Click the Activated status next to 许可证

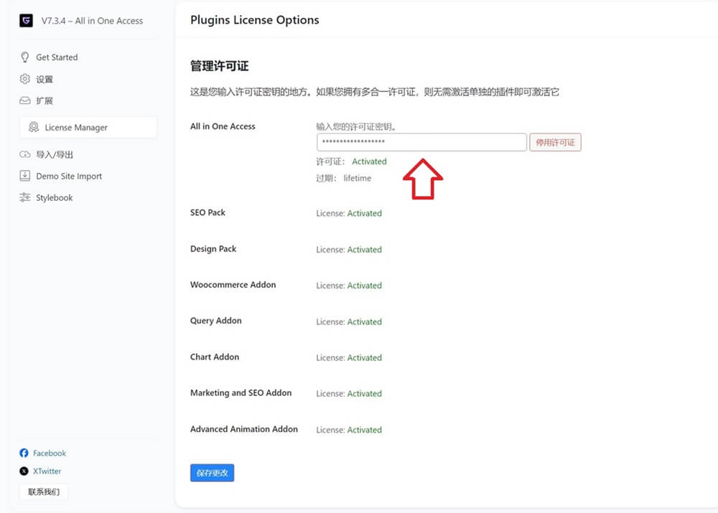pyautogui.click(x=369, y=161)
